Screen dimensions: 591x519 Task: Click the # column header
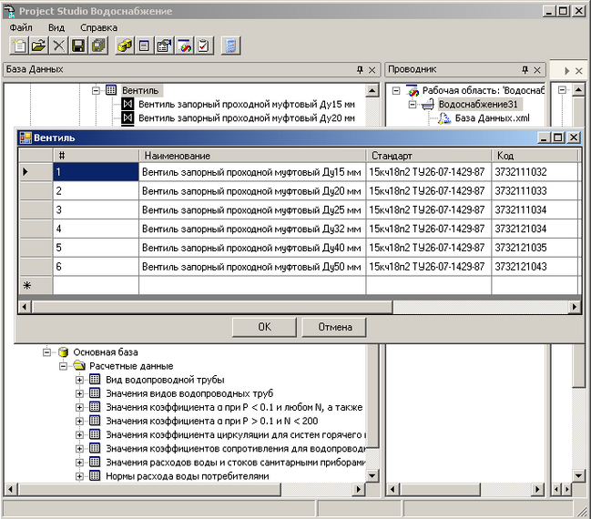pos(96,156)
